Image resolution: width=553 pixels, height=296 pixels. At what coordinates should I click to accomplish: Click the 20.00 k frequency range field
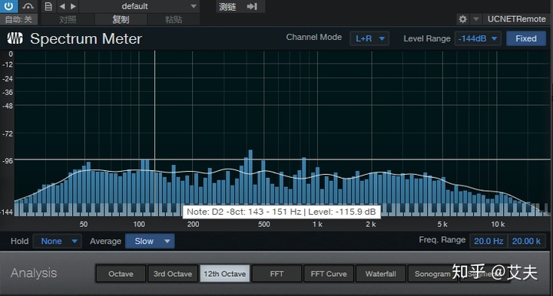527,241
